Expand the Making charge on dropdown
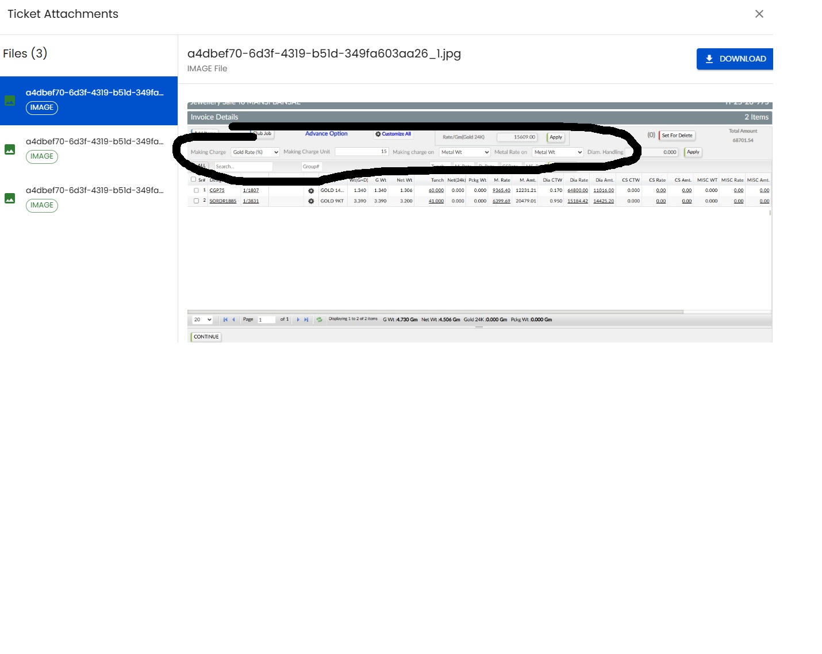 (464, 152)
